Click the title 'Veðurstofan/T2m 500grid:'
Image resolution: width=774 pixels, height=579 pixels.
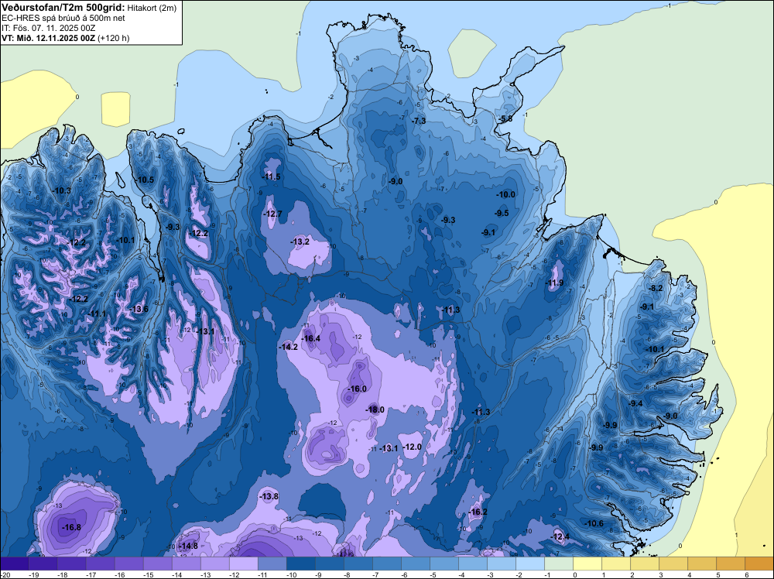63,8
